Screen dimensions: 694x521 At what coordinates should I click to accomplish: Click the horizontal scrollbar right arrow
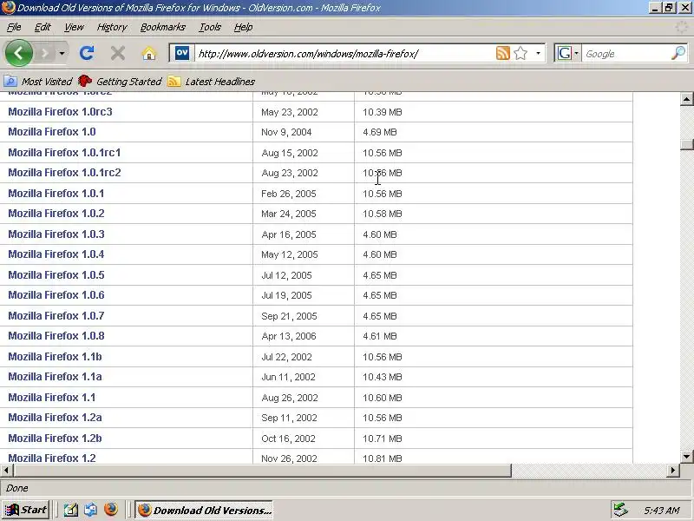click(673, 470)
